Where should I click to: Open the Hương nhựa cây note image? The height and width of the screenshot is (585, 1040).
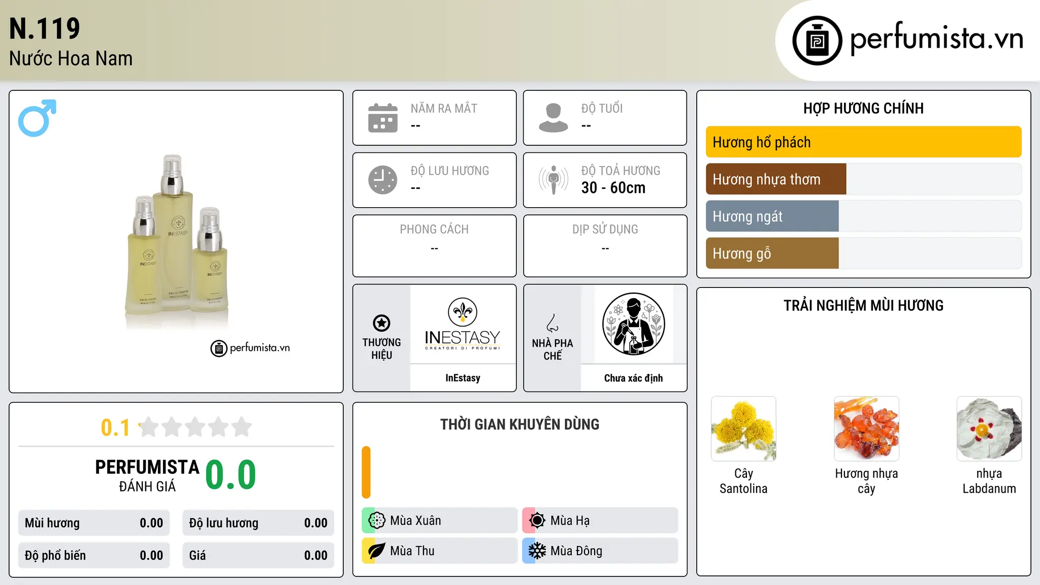[866, 429]
